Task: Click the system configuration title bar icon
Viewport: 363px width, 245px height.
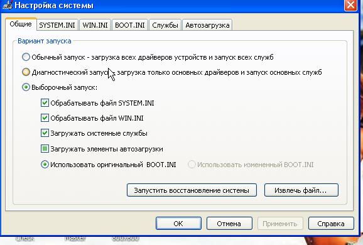Action: pyautogui.click(x=7, y=4)
